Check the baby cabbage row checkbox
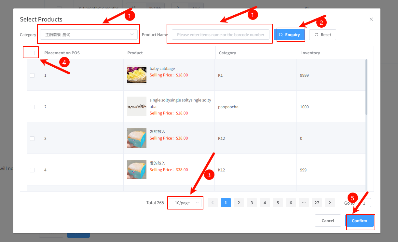 tap(32, 75)
